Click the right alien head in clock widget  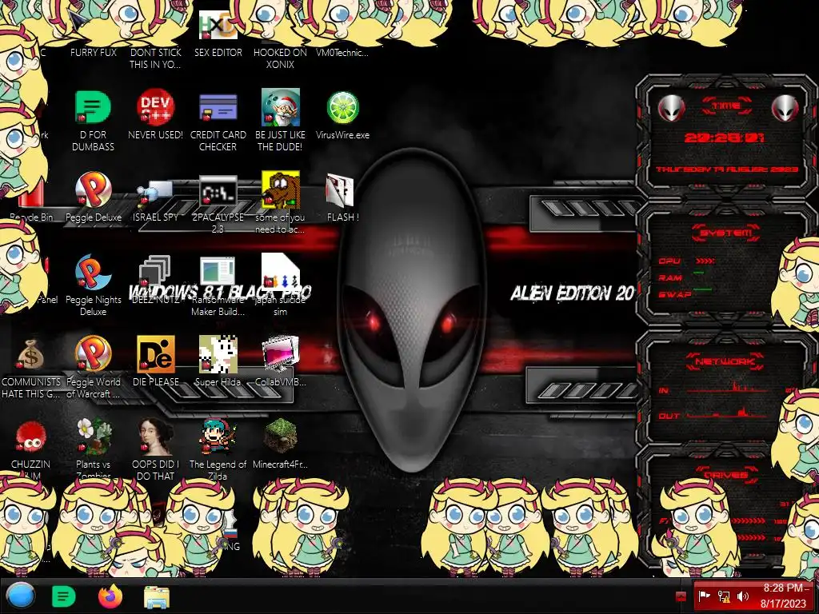[785, 108]
